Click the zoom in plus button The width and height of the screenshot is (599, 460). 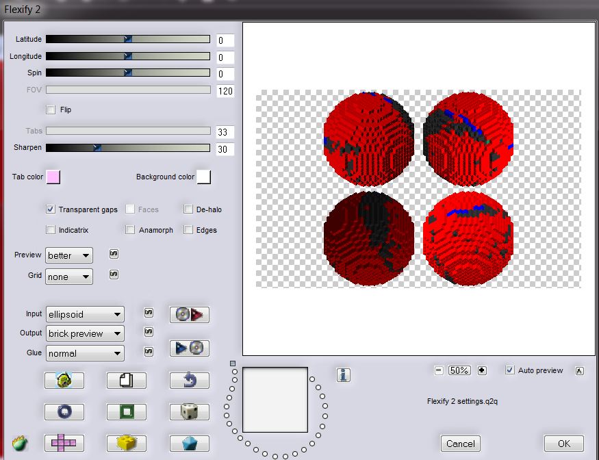pos(482,370)
